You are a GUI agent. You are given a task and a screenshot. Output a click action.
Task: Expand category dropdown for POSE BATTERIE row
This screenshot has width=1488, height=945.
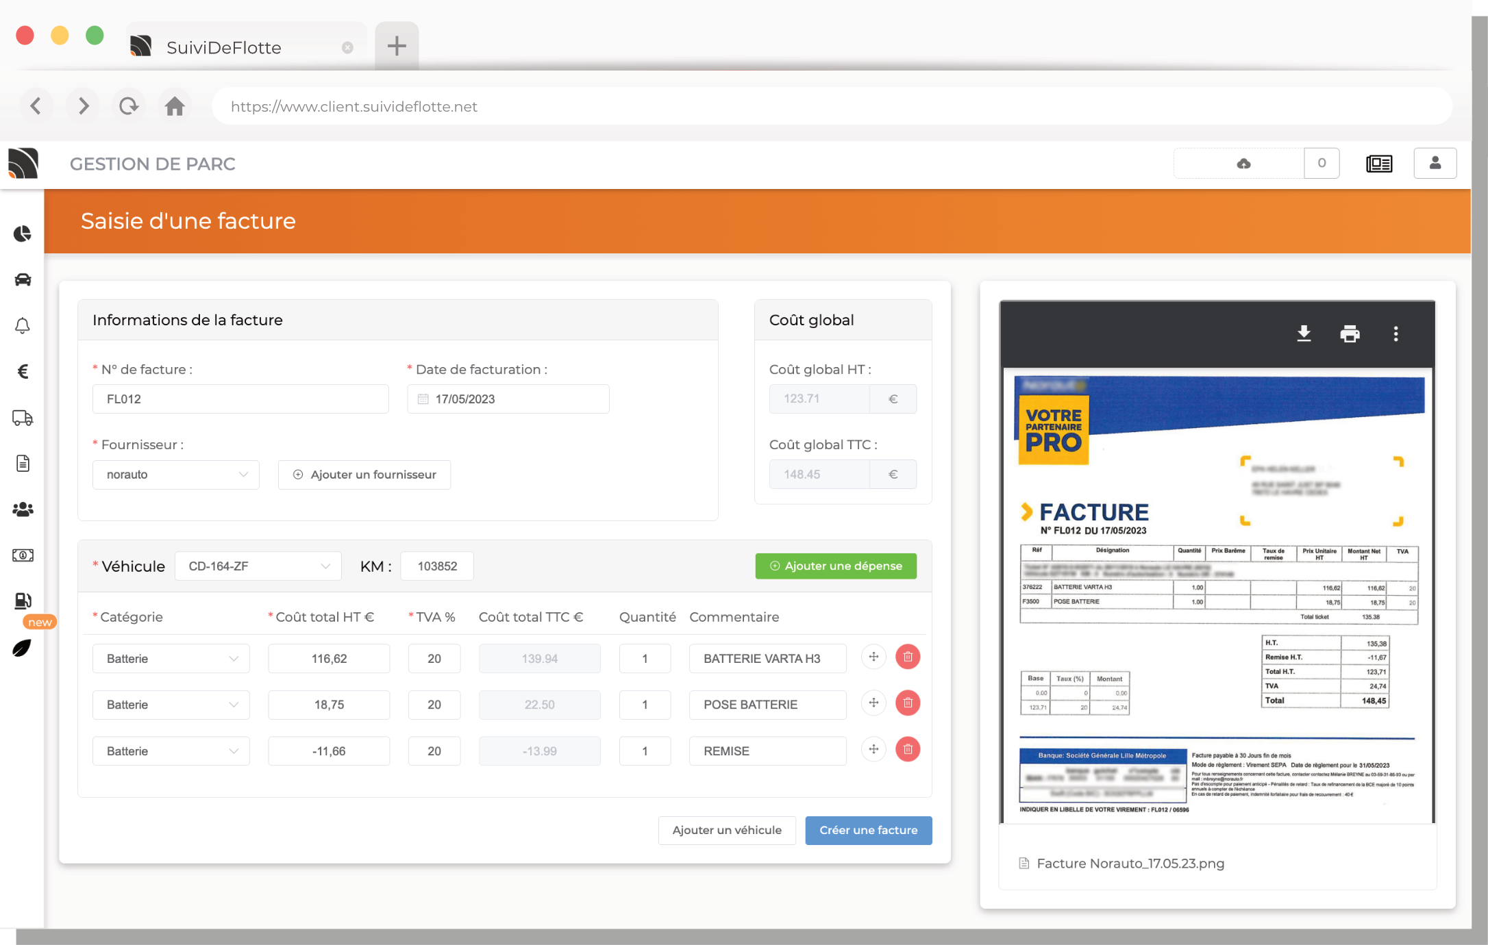point(171,705)
